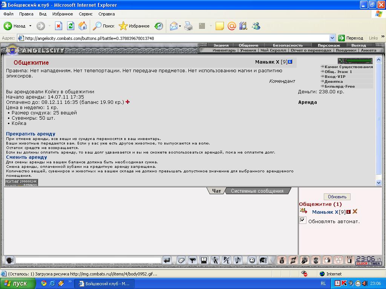
Task: Open the Вид menu
Action: [43, 14]
